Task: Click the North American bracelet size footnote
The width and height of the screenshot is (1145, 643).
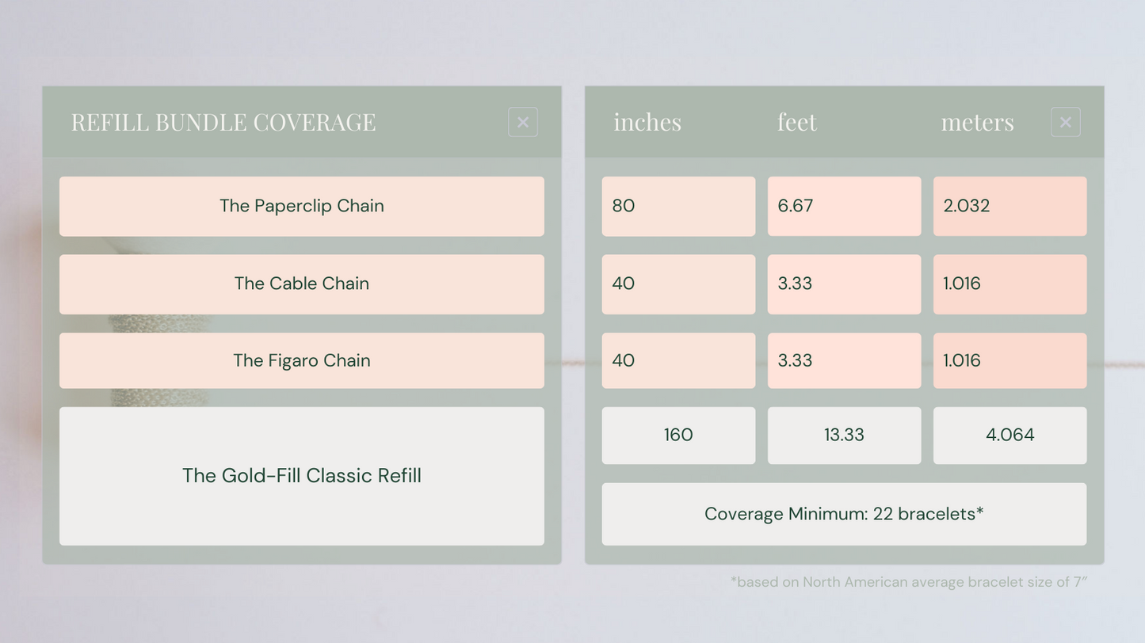Action: point(908,582)
